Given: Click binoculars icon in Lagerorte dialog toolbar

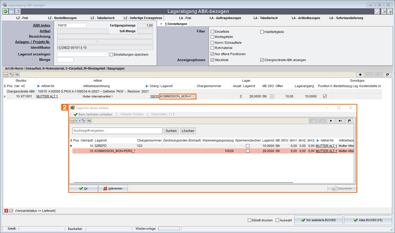Looking at the screenshot, I should (89, 121).
